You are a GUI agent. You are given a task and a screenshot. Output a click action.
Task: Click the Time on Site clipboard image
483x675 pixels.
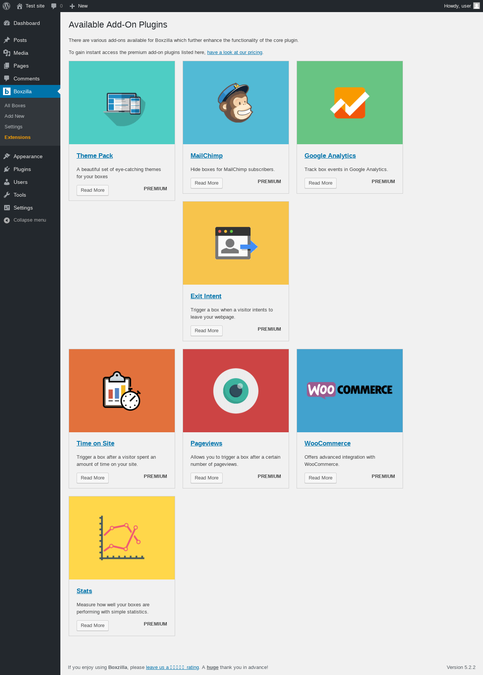(122, 391)
